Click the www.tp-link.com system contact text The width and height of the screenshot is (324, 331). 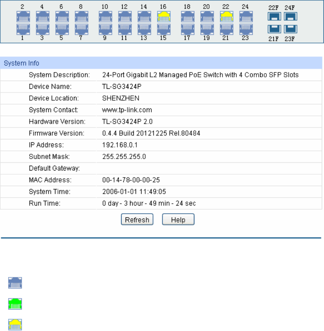pos(127,110)
